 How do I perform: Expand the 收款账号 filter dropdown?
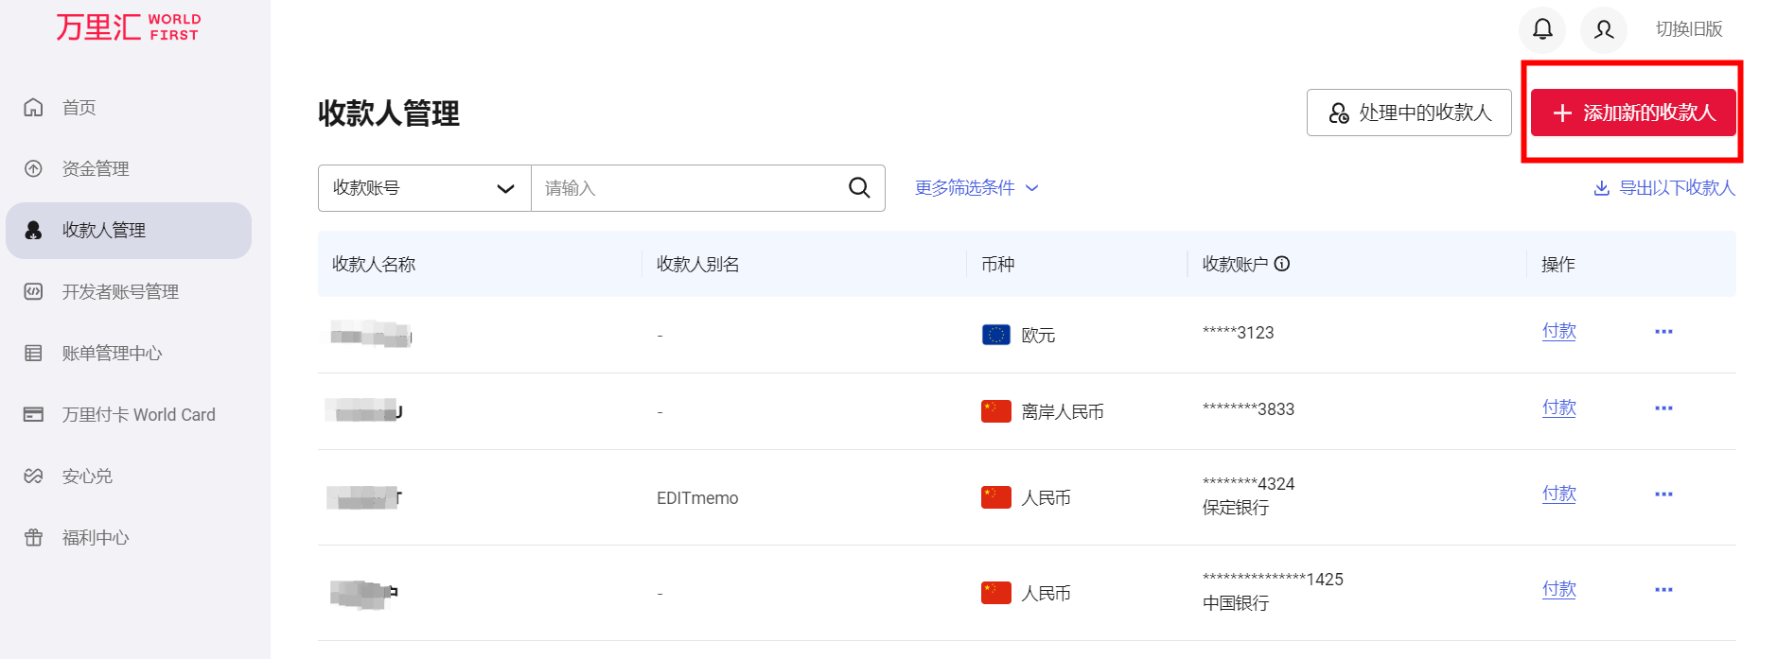tap(424, 188)
